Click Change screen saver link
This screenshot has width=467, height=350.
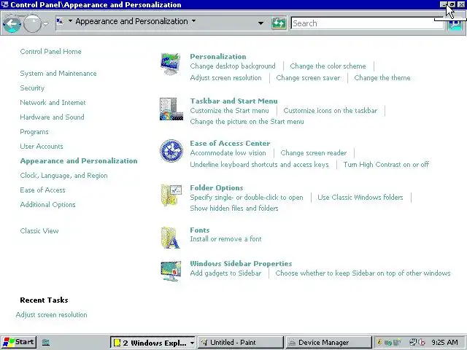[x=308, y=78]
